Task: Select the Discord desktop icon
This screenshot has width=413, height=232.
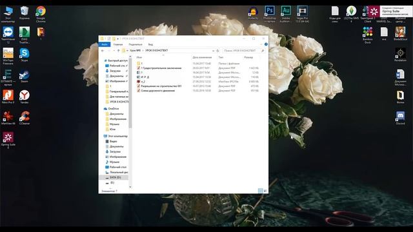Action: [400, 118]
